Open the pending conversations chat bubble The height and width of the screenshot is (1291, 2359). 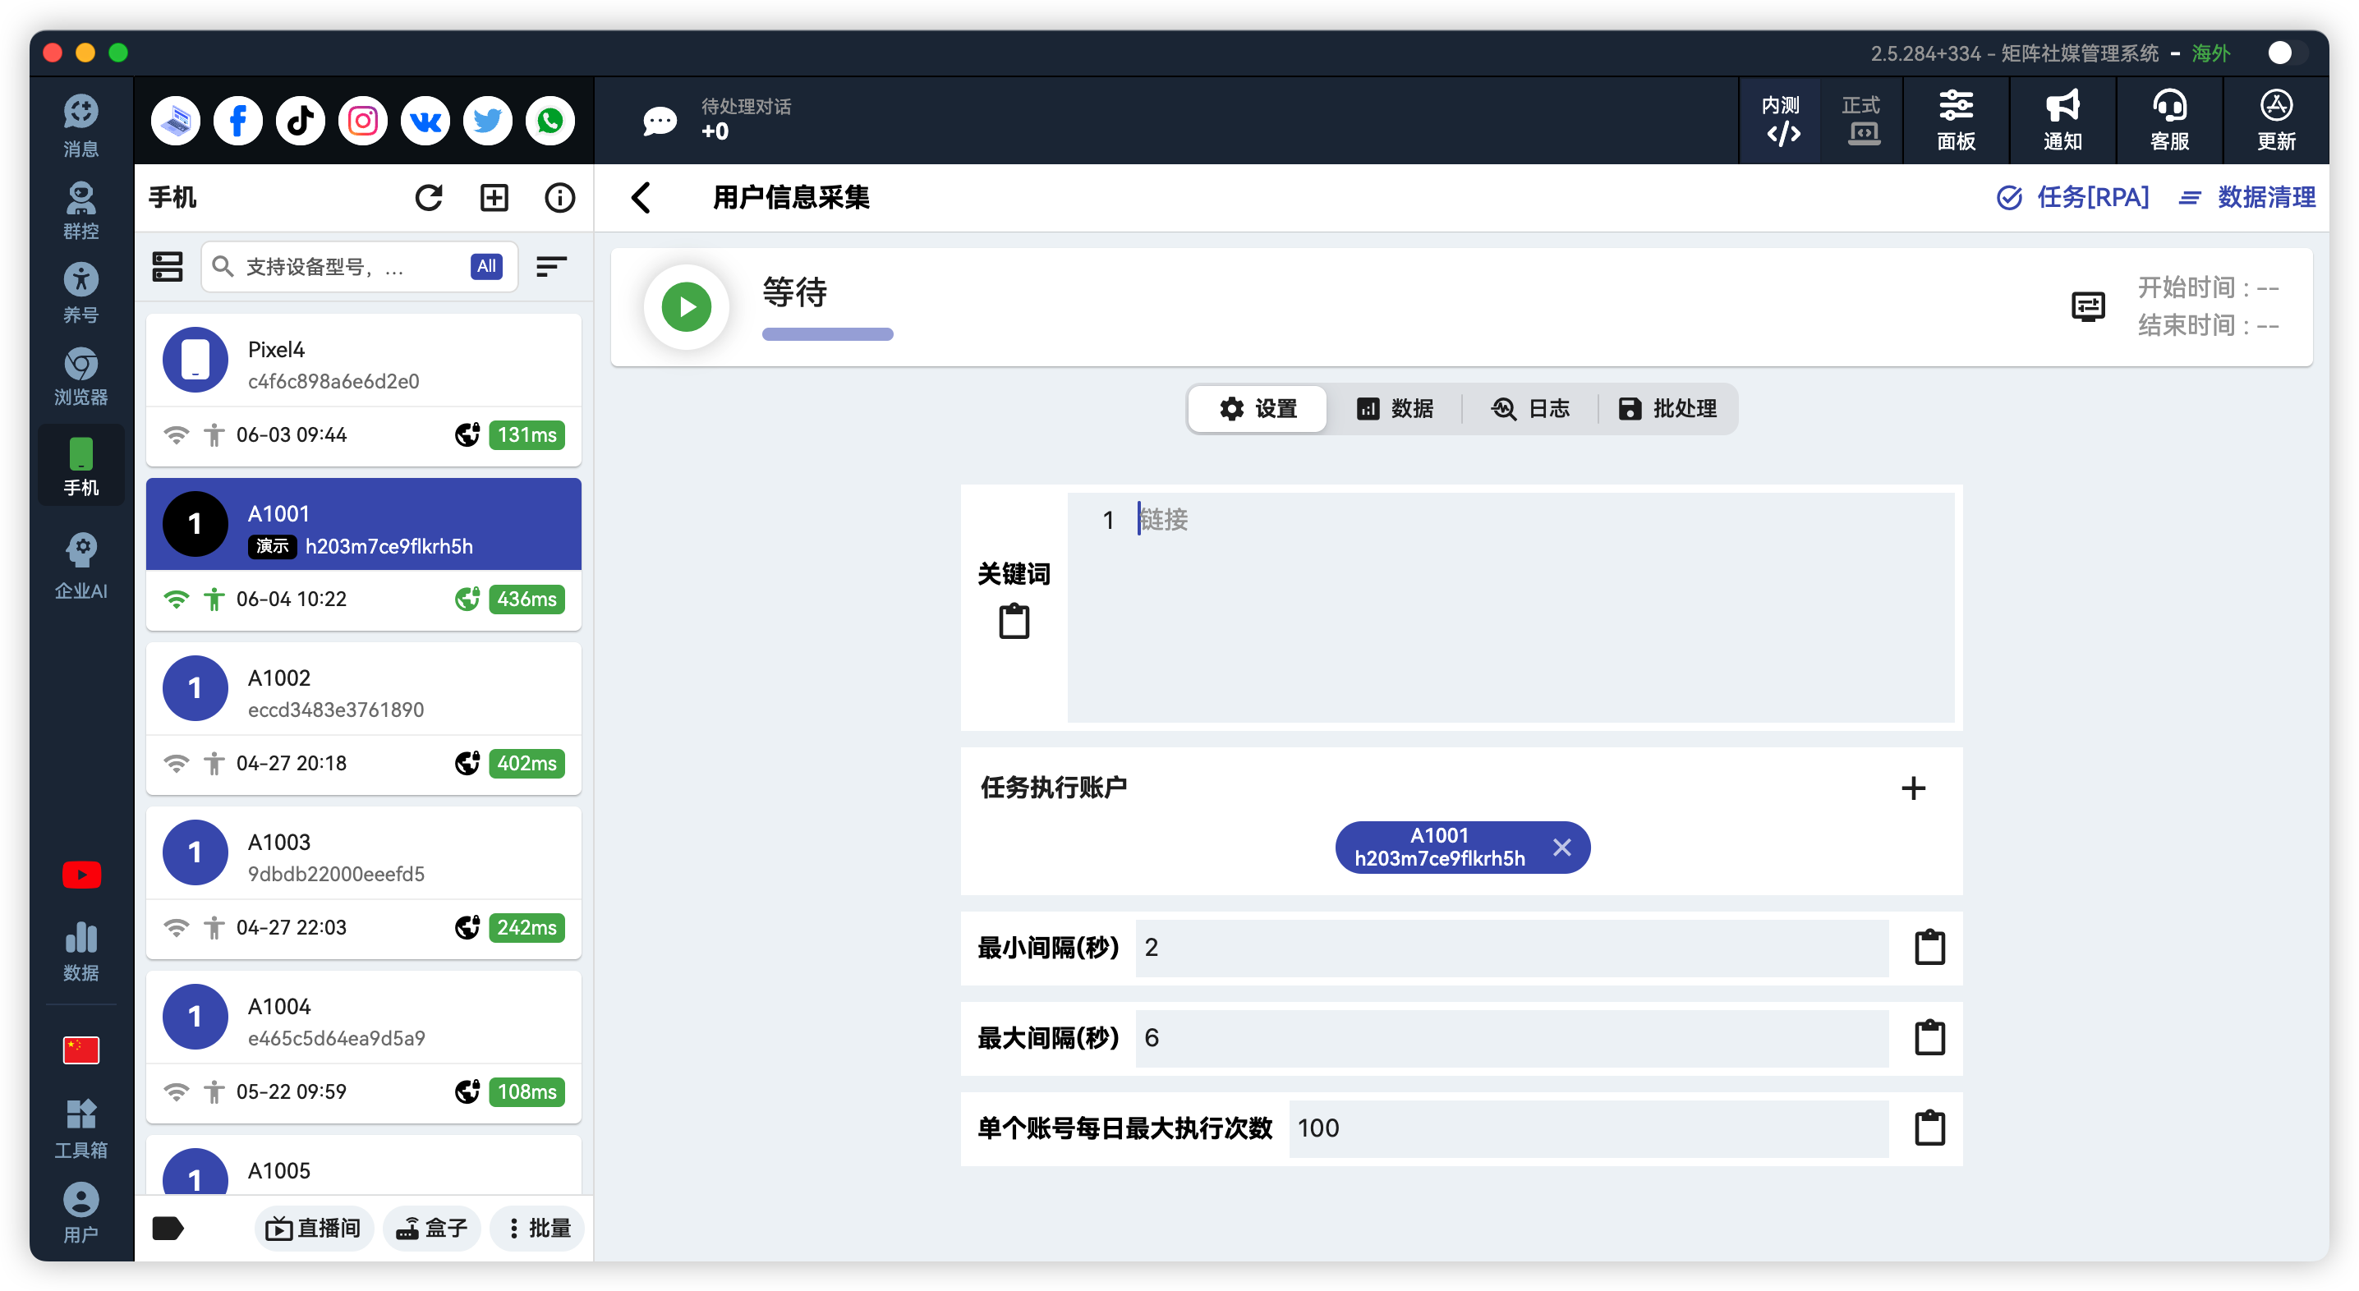coord(660,121)
